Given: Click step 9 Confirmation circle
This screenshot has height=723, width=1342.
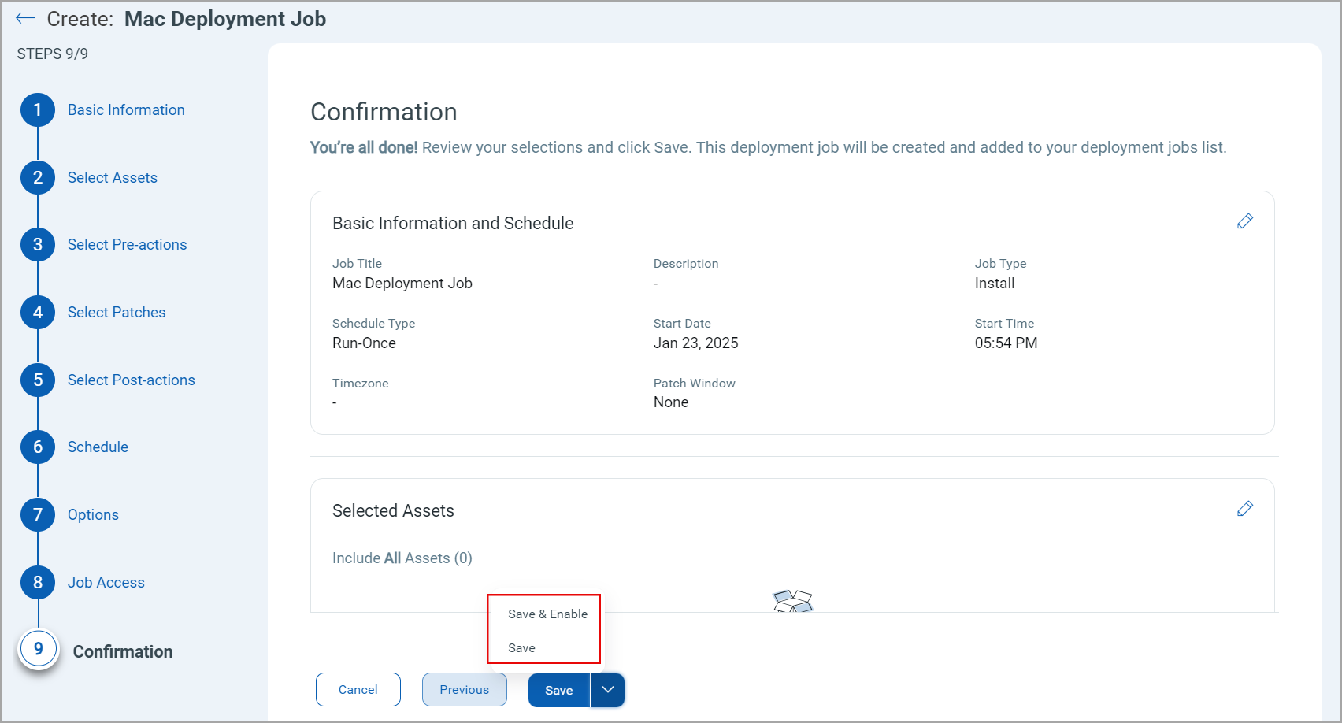Looking at the screenshot, I should point(38,650).
